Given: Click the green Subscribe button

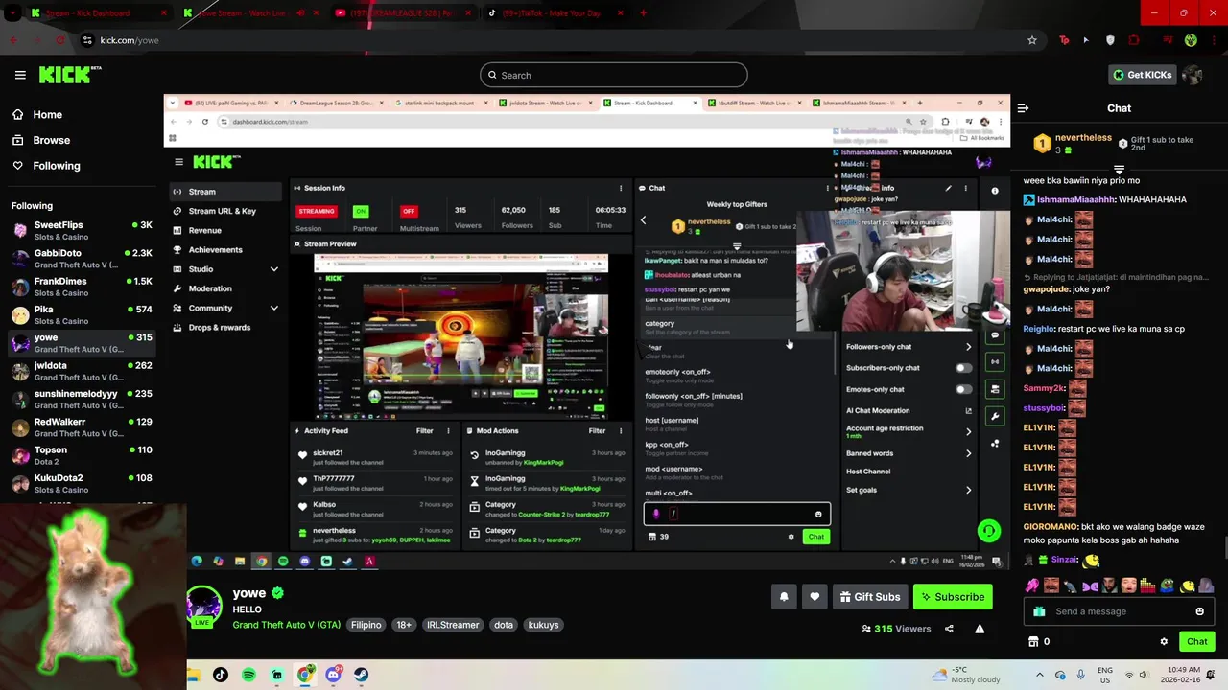Looking at the screenshot, I should coord(953,596).
